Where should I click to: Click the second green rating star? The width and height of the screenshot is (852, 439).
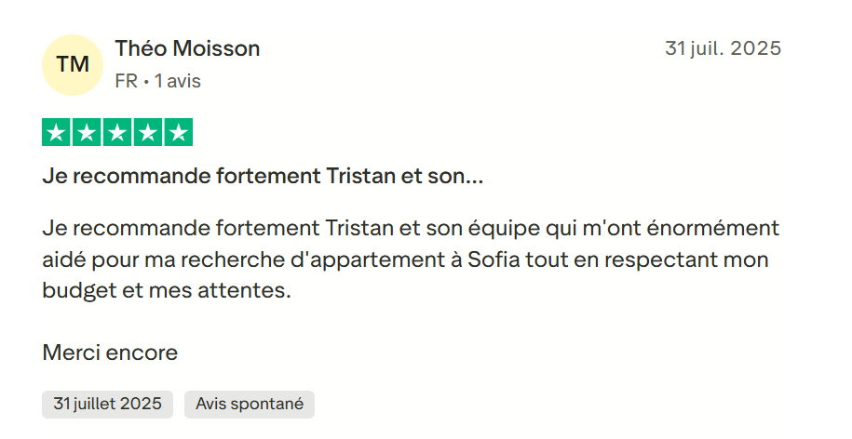pyautogui.click(x=87, y=133)
